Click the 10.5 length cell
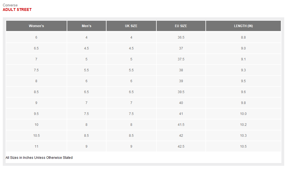 pos(243,147)
